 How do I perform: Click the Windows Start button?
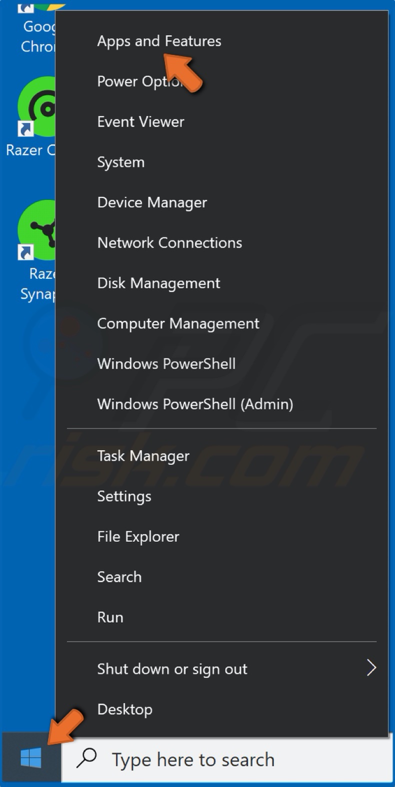click(31, 759)
